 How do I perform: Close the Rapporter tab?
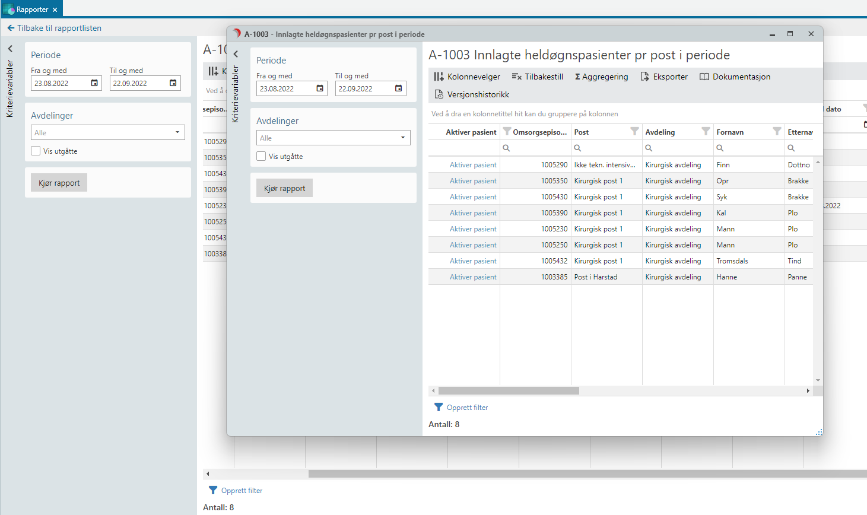(55, 9)
